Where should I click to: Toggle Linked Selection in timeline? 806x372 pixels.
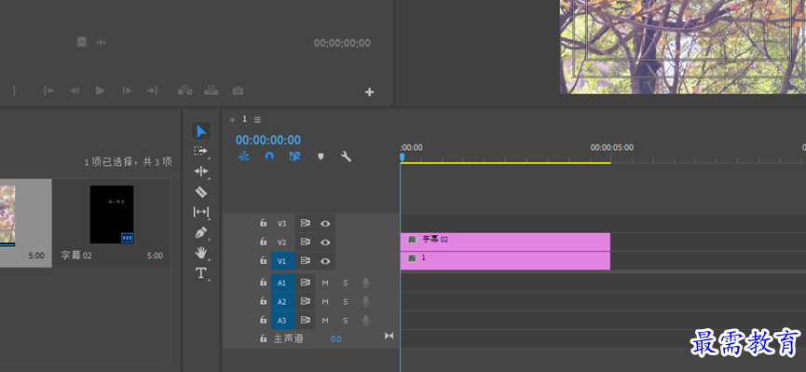click(x=294, y=157)
